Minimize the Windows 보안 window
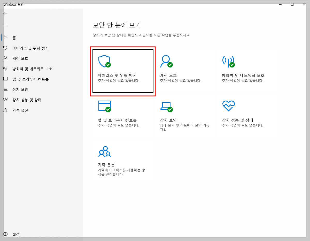This screenshot has width=310, height=241. click(280, 4)
